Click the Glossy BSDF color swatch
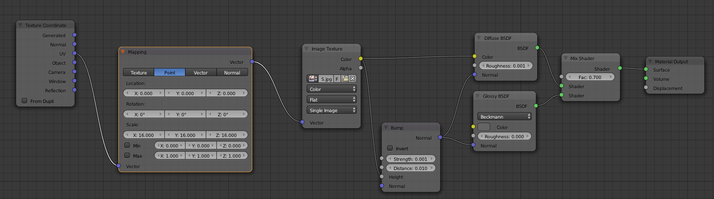This screenshot has height=199, width=714. click(484, 127)
